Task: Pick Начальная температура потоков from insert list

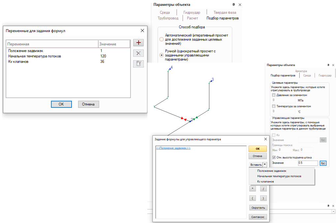Action: 279,176
